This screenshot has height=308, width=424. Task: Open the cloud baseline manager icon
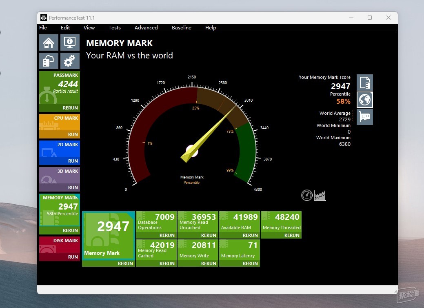pos(49,61)
